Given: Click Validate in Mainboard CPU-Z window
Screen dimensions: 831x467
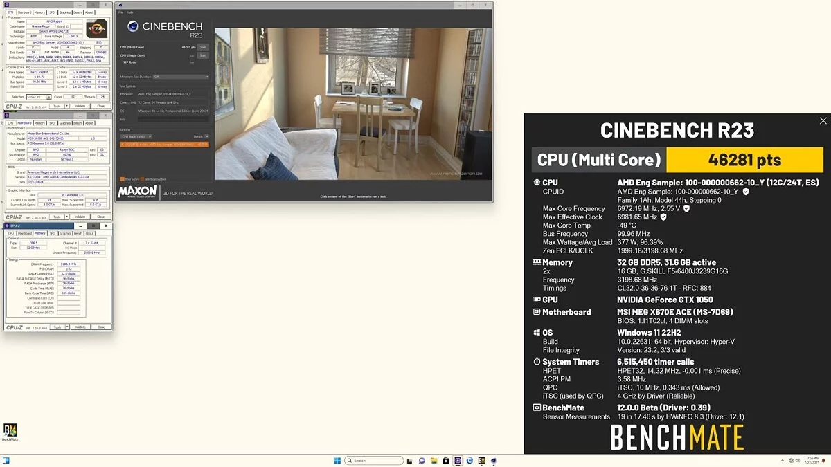Looking at the screenshot, I should [x=80, y=217].
